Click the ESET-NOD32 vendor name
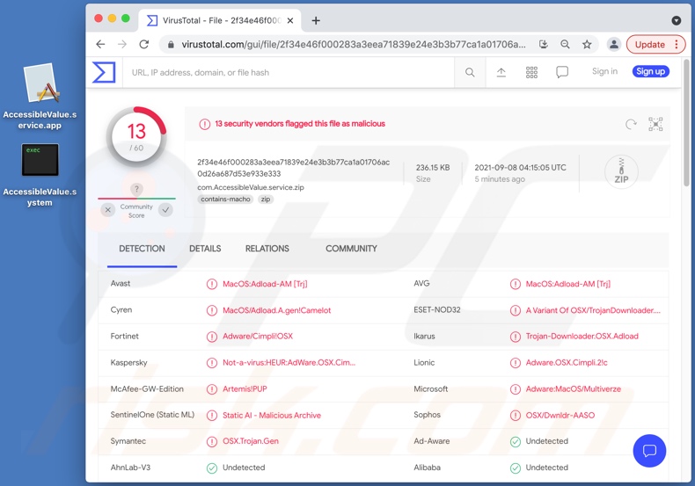Screen dimensions: 695x486 (x=437, y=310)
